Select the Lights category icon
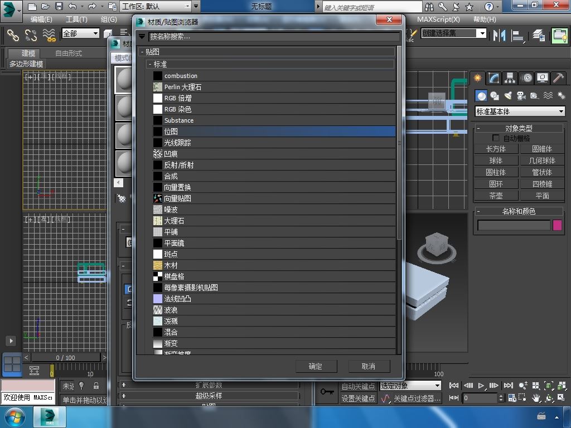 click(507, 96)
